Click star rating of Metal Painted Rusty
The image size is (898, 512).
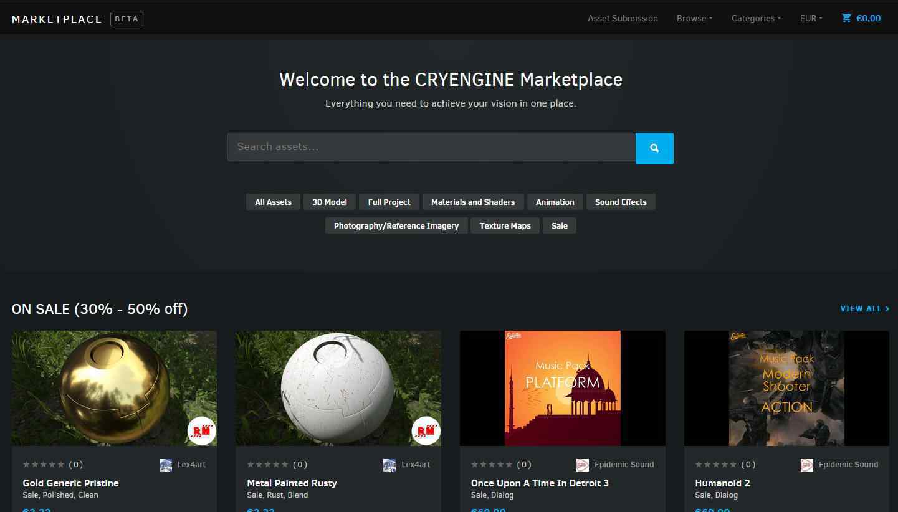click(268, 464)
